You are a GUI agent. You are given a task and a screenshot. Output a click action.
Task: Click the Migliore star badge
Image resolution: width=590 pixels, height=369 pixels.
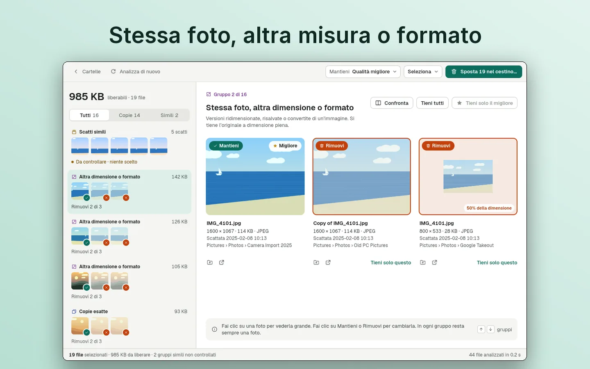pos(285,146)
